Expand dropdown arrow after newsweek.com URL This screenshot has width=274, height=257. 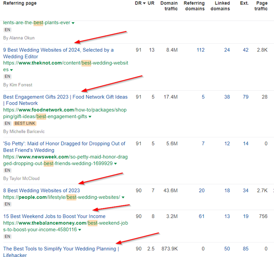coord(115,164)
